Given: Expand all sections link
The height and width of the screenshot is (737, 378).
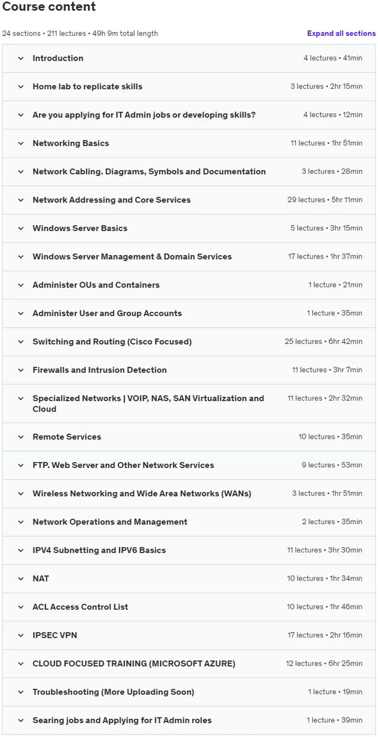Looking at the screenshot, I should 341,33.
